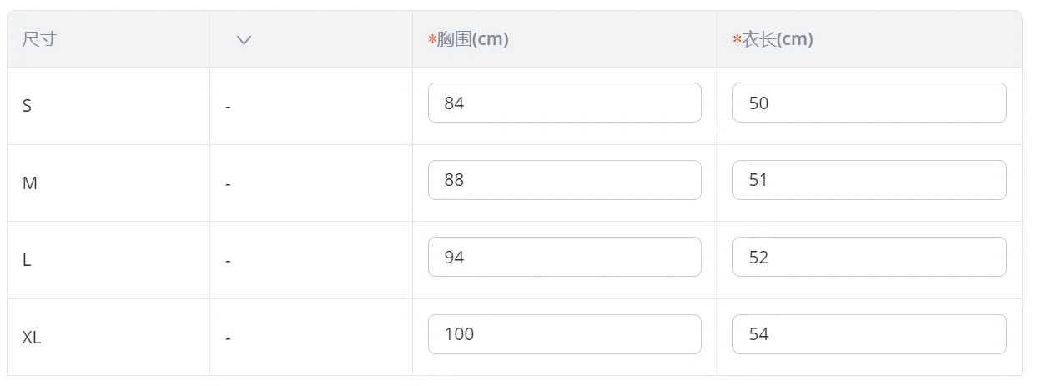Click the bust input for size S
1037x386 pixels.
[x=564, y=103]
